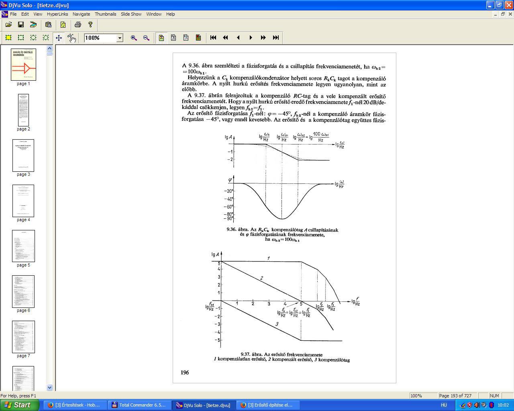The height and width of the screenshot is (411, 514).
Task: Click the Open file toolbar icon
Action: click(8, 25)
